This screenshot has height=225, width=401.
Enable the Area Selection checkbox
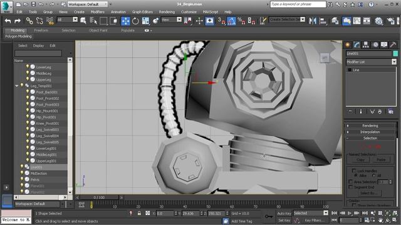click(x=351, y=182)
